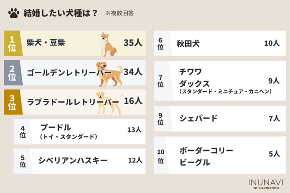Click the ダックス label in 7位
The width and height of the screenshot is (290, 193).
tap(192, 82)
